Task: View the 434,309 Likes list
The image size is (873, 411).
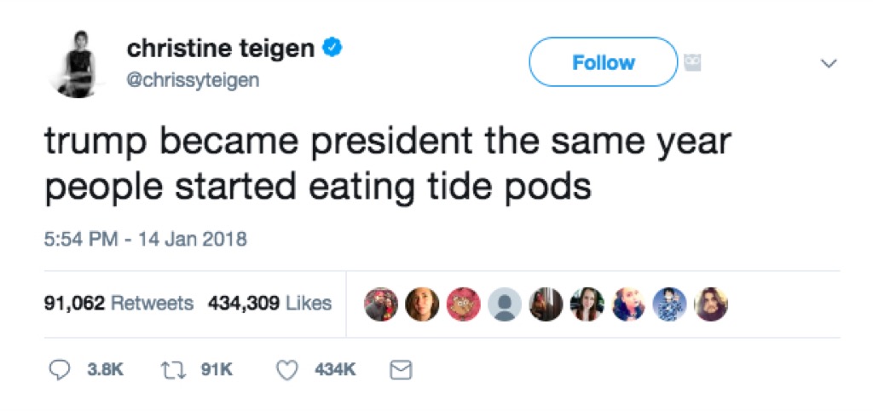Action: (x=269, y=304)
